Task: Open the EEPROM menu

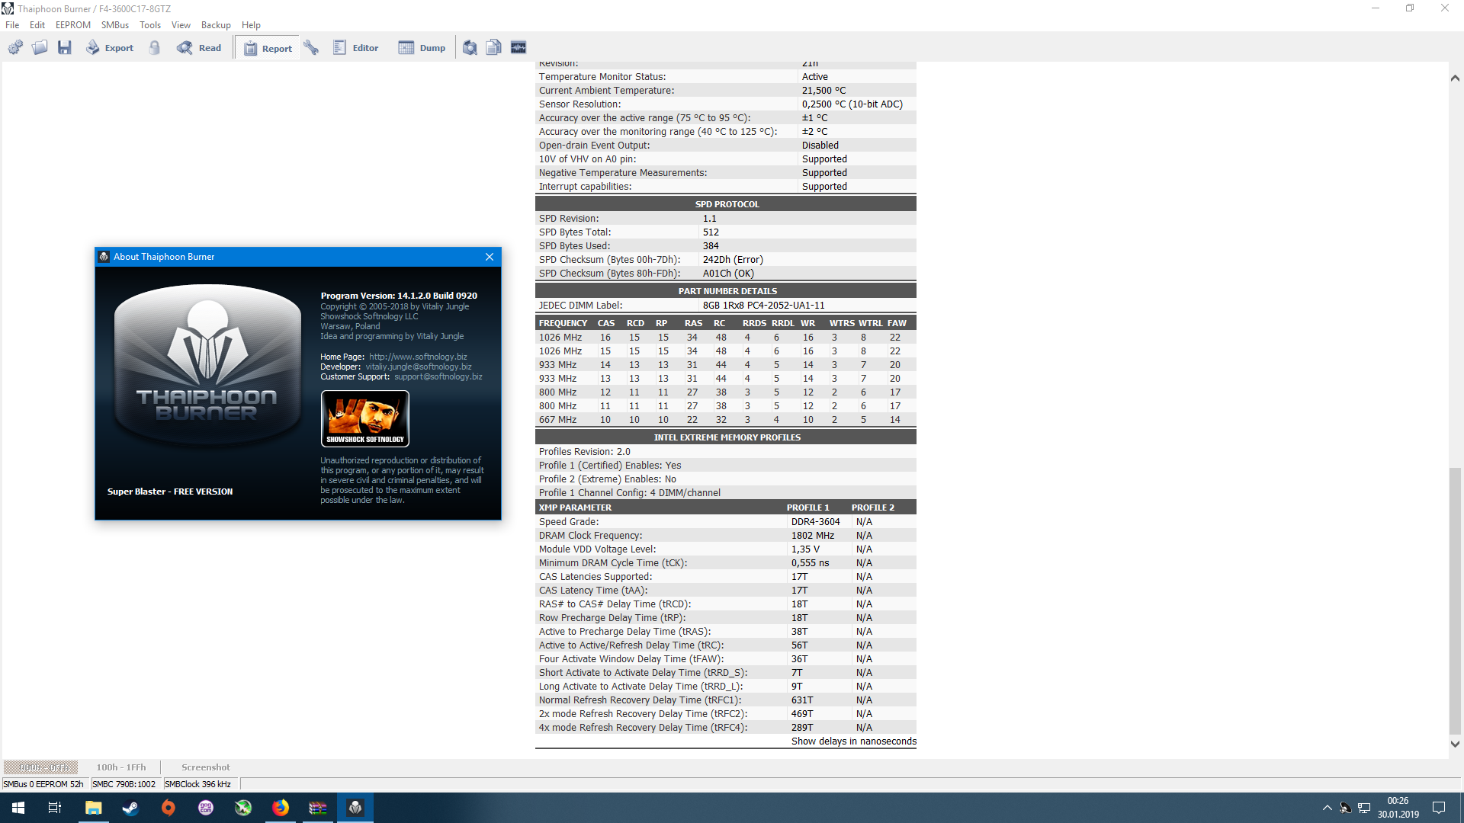Action: 72,24
